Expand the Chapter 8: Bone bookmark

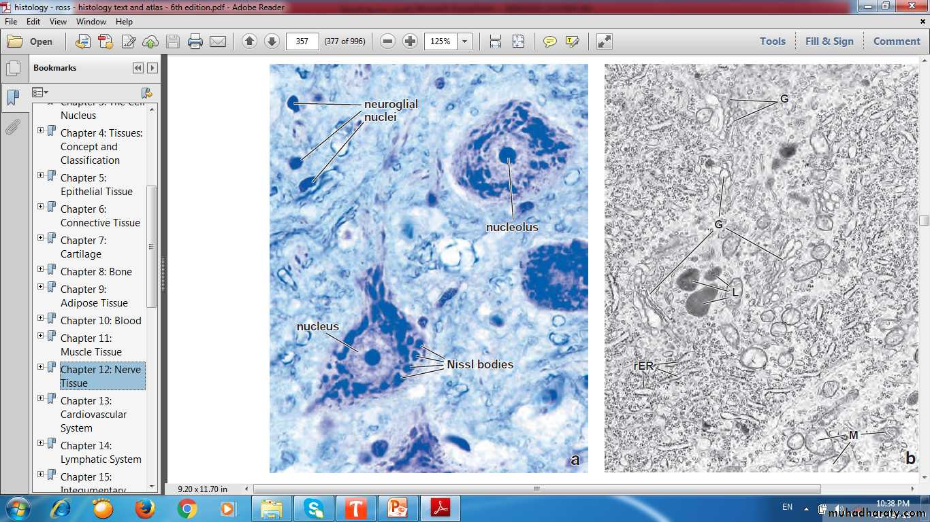point(41,271)
